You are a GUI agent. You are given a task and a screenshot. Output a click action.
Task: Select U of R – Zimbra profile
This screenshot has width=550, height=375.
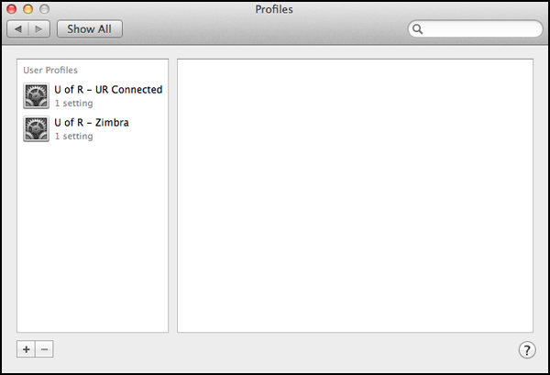coord(93,128)
